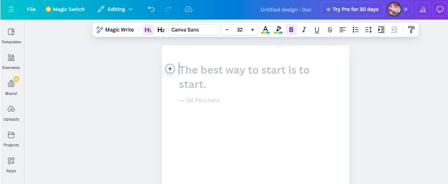Open the text color picker
This screenshot has width=448, height=184.
point(265,30)
